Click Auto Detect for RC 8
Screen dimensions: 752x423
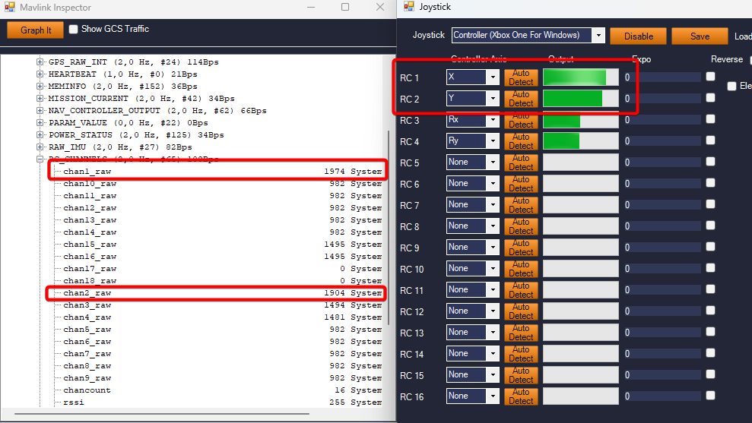[521, 226]
